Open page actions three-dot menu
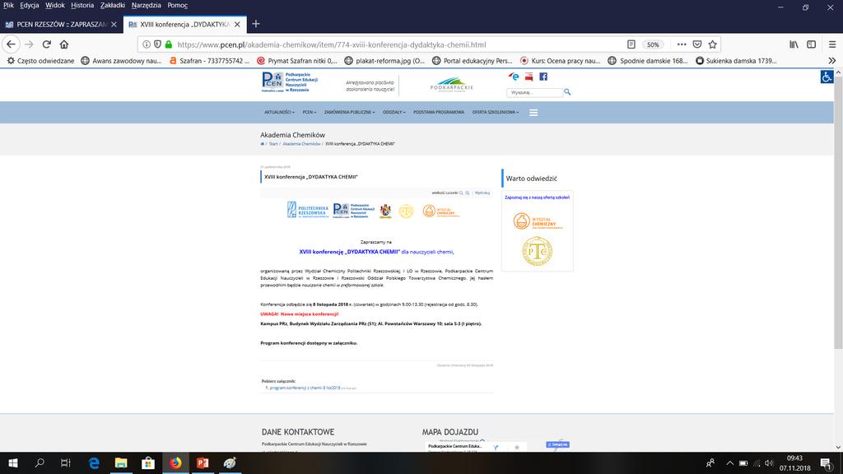The image size is (843, 474). tap(681, 44)
